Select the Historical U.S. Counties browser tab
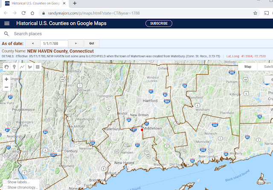Screen dimensions: 273x190 tap(35, 3)
